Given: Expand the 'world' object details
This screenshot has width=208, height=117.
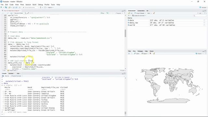Looking at the screenshot, I should pos(128,25).
